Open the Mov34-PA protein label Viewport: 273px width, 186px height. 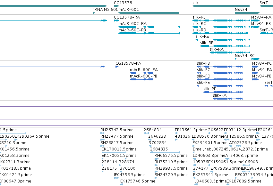[262, 70]
